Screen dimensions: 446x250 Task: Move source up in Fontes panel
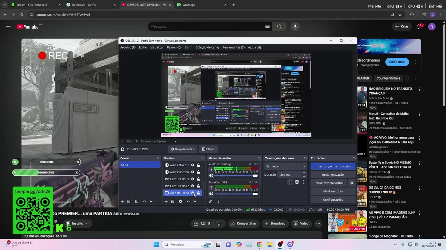(x=188, y=201)
